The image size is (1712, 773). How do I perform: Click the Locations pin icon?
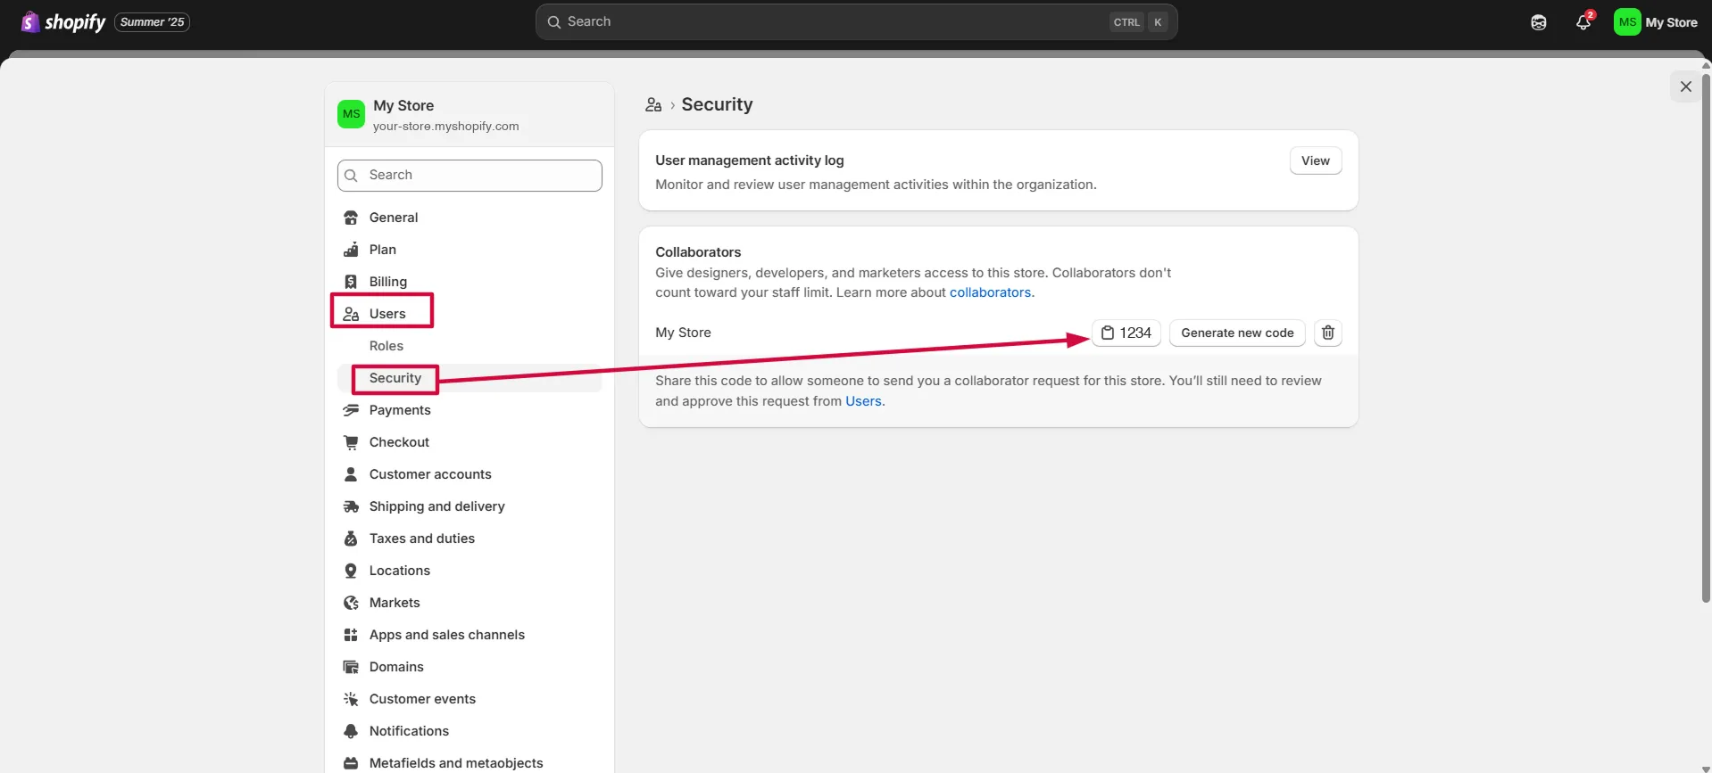point(351,571)
